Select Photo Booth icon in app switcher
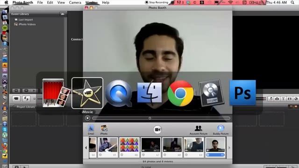This screenshot has height=168, width=299. pyautogui.click(x=56, y=93)
